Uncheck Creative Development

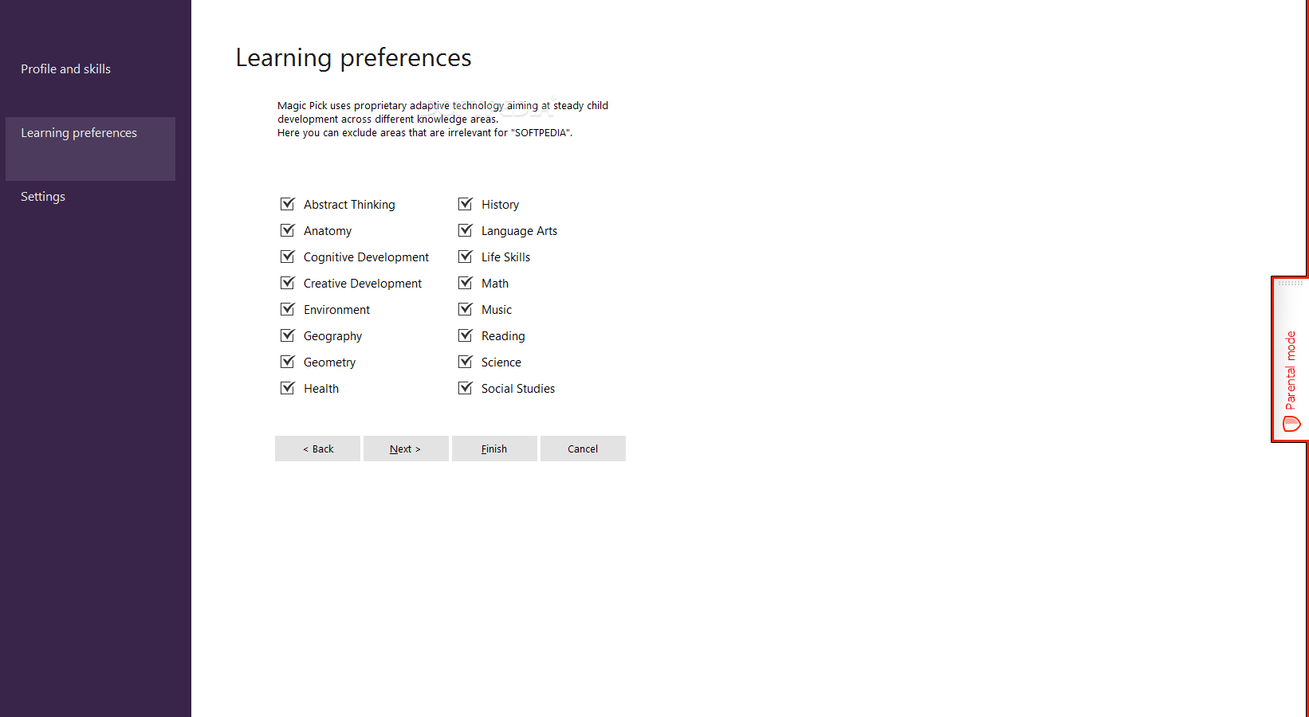pos(288,283)
